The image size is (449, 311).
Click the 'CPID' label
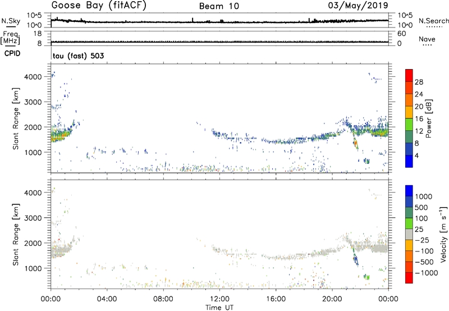(x=12, y=53)
